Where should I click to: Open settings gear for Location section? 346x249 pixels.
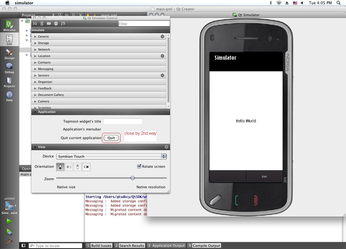162,56
